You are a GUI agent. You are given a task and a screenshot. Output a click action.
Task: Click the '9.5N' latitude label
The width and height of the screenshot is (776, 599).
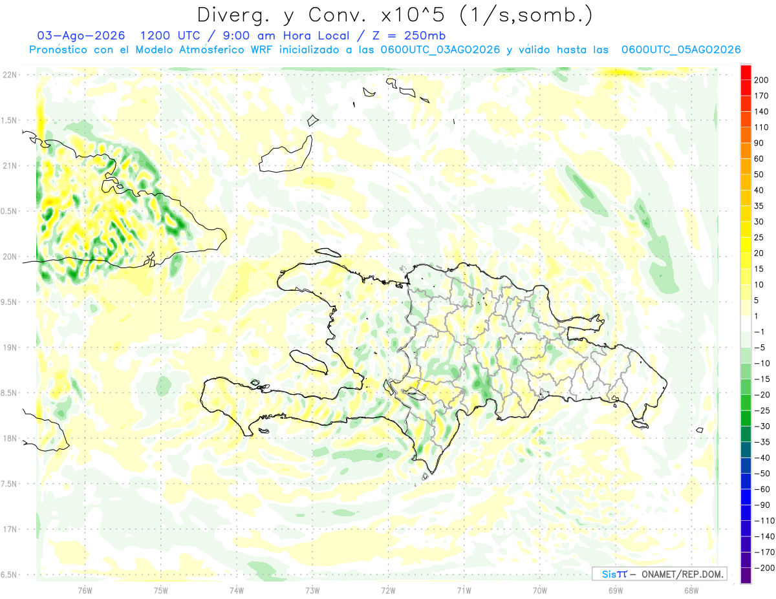tap(8, 302)
